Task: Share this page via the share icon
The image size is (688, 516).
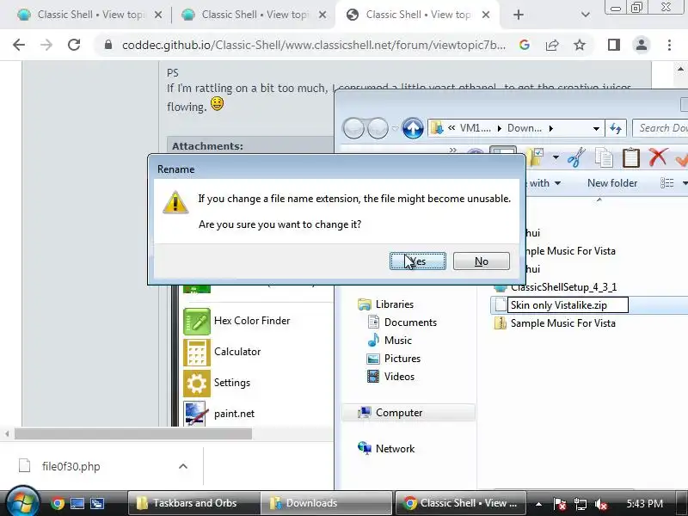Action: [552, 45]
